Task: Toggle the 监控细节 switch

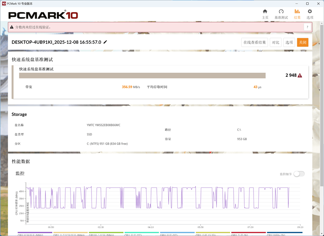Action: tap(299, 174)
